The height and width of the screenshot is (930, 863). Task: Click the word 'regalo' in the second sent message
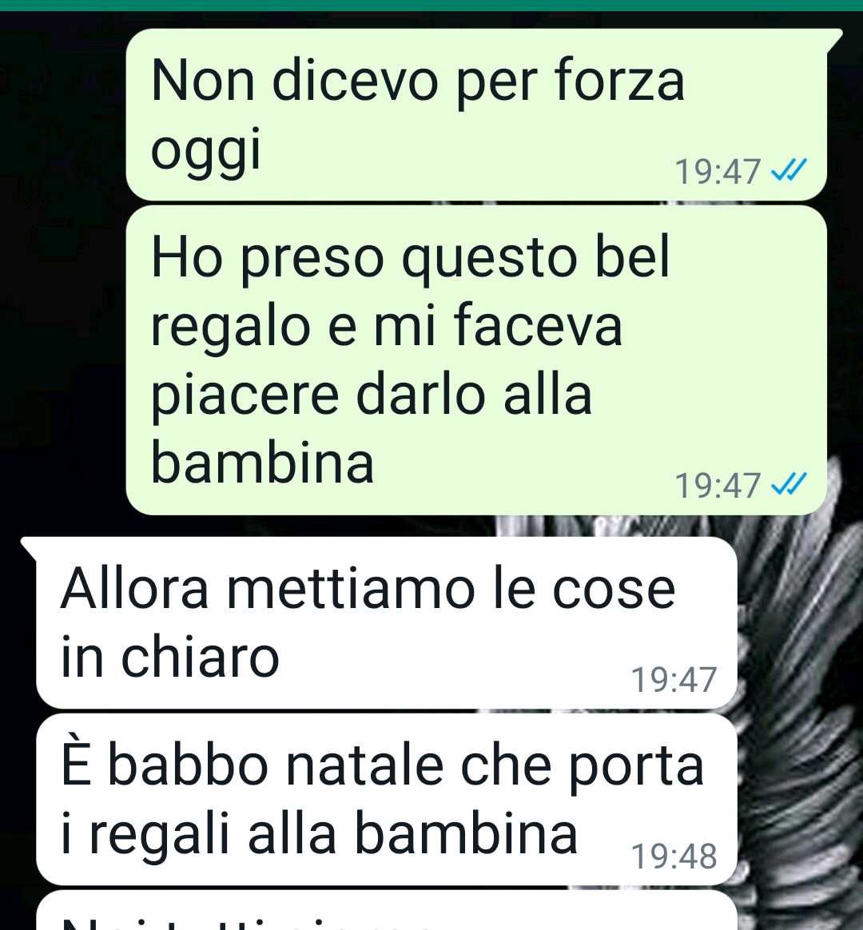point(230,328)
